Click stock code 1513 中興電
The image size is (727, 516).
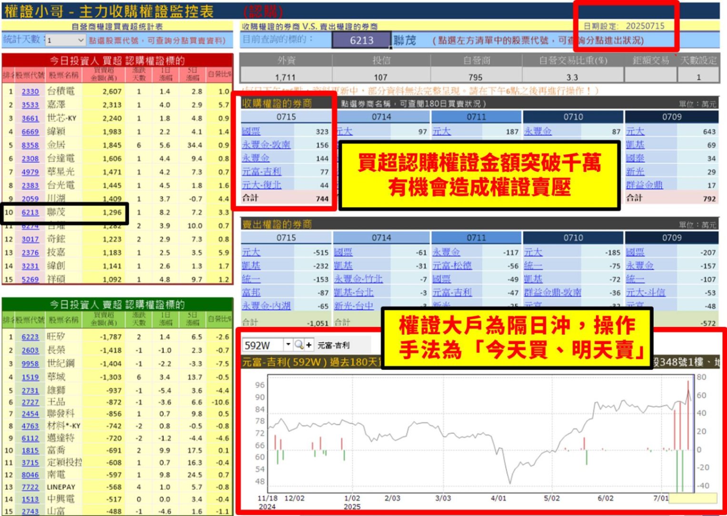pyautogui.click(x=30, y=499)
